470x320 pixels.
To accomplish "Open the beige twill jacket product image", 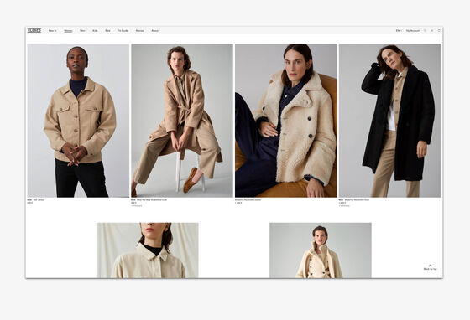I will pos(78,121).
